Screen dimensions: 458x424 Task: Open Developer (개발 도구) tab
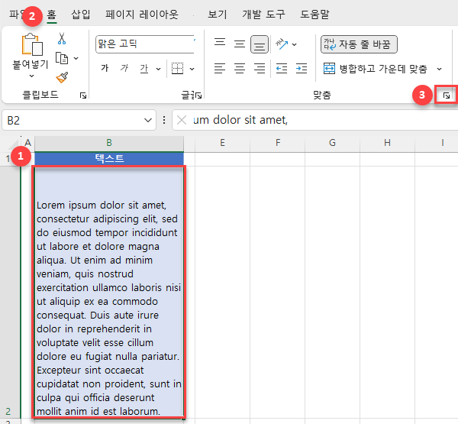point(263,15)
